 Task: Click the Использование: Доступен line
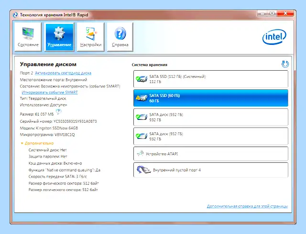pyautogui.click(x=44, y=105)
